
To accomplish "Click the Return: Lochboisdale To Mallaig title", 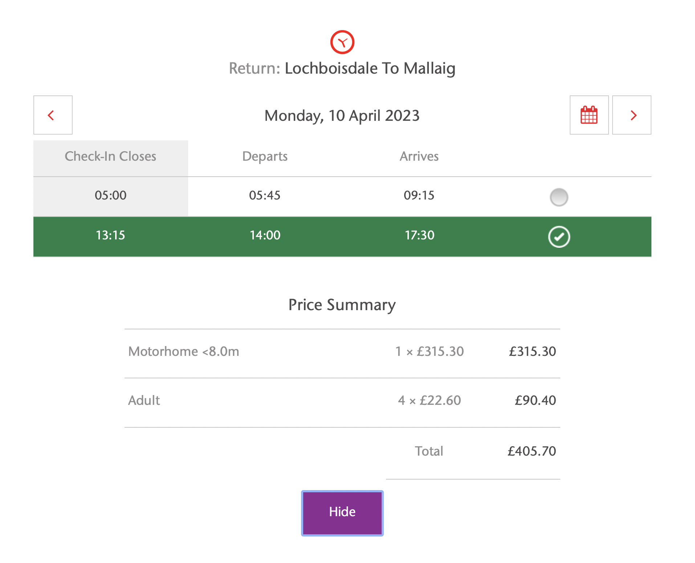I will point(342,69).
